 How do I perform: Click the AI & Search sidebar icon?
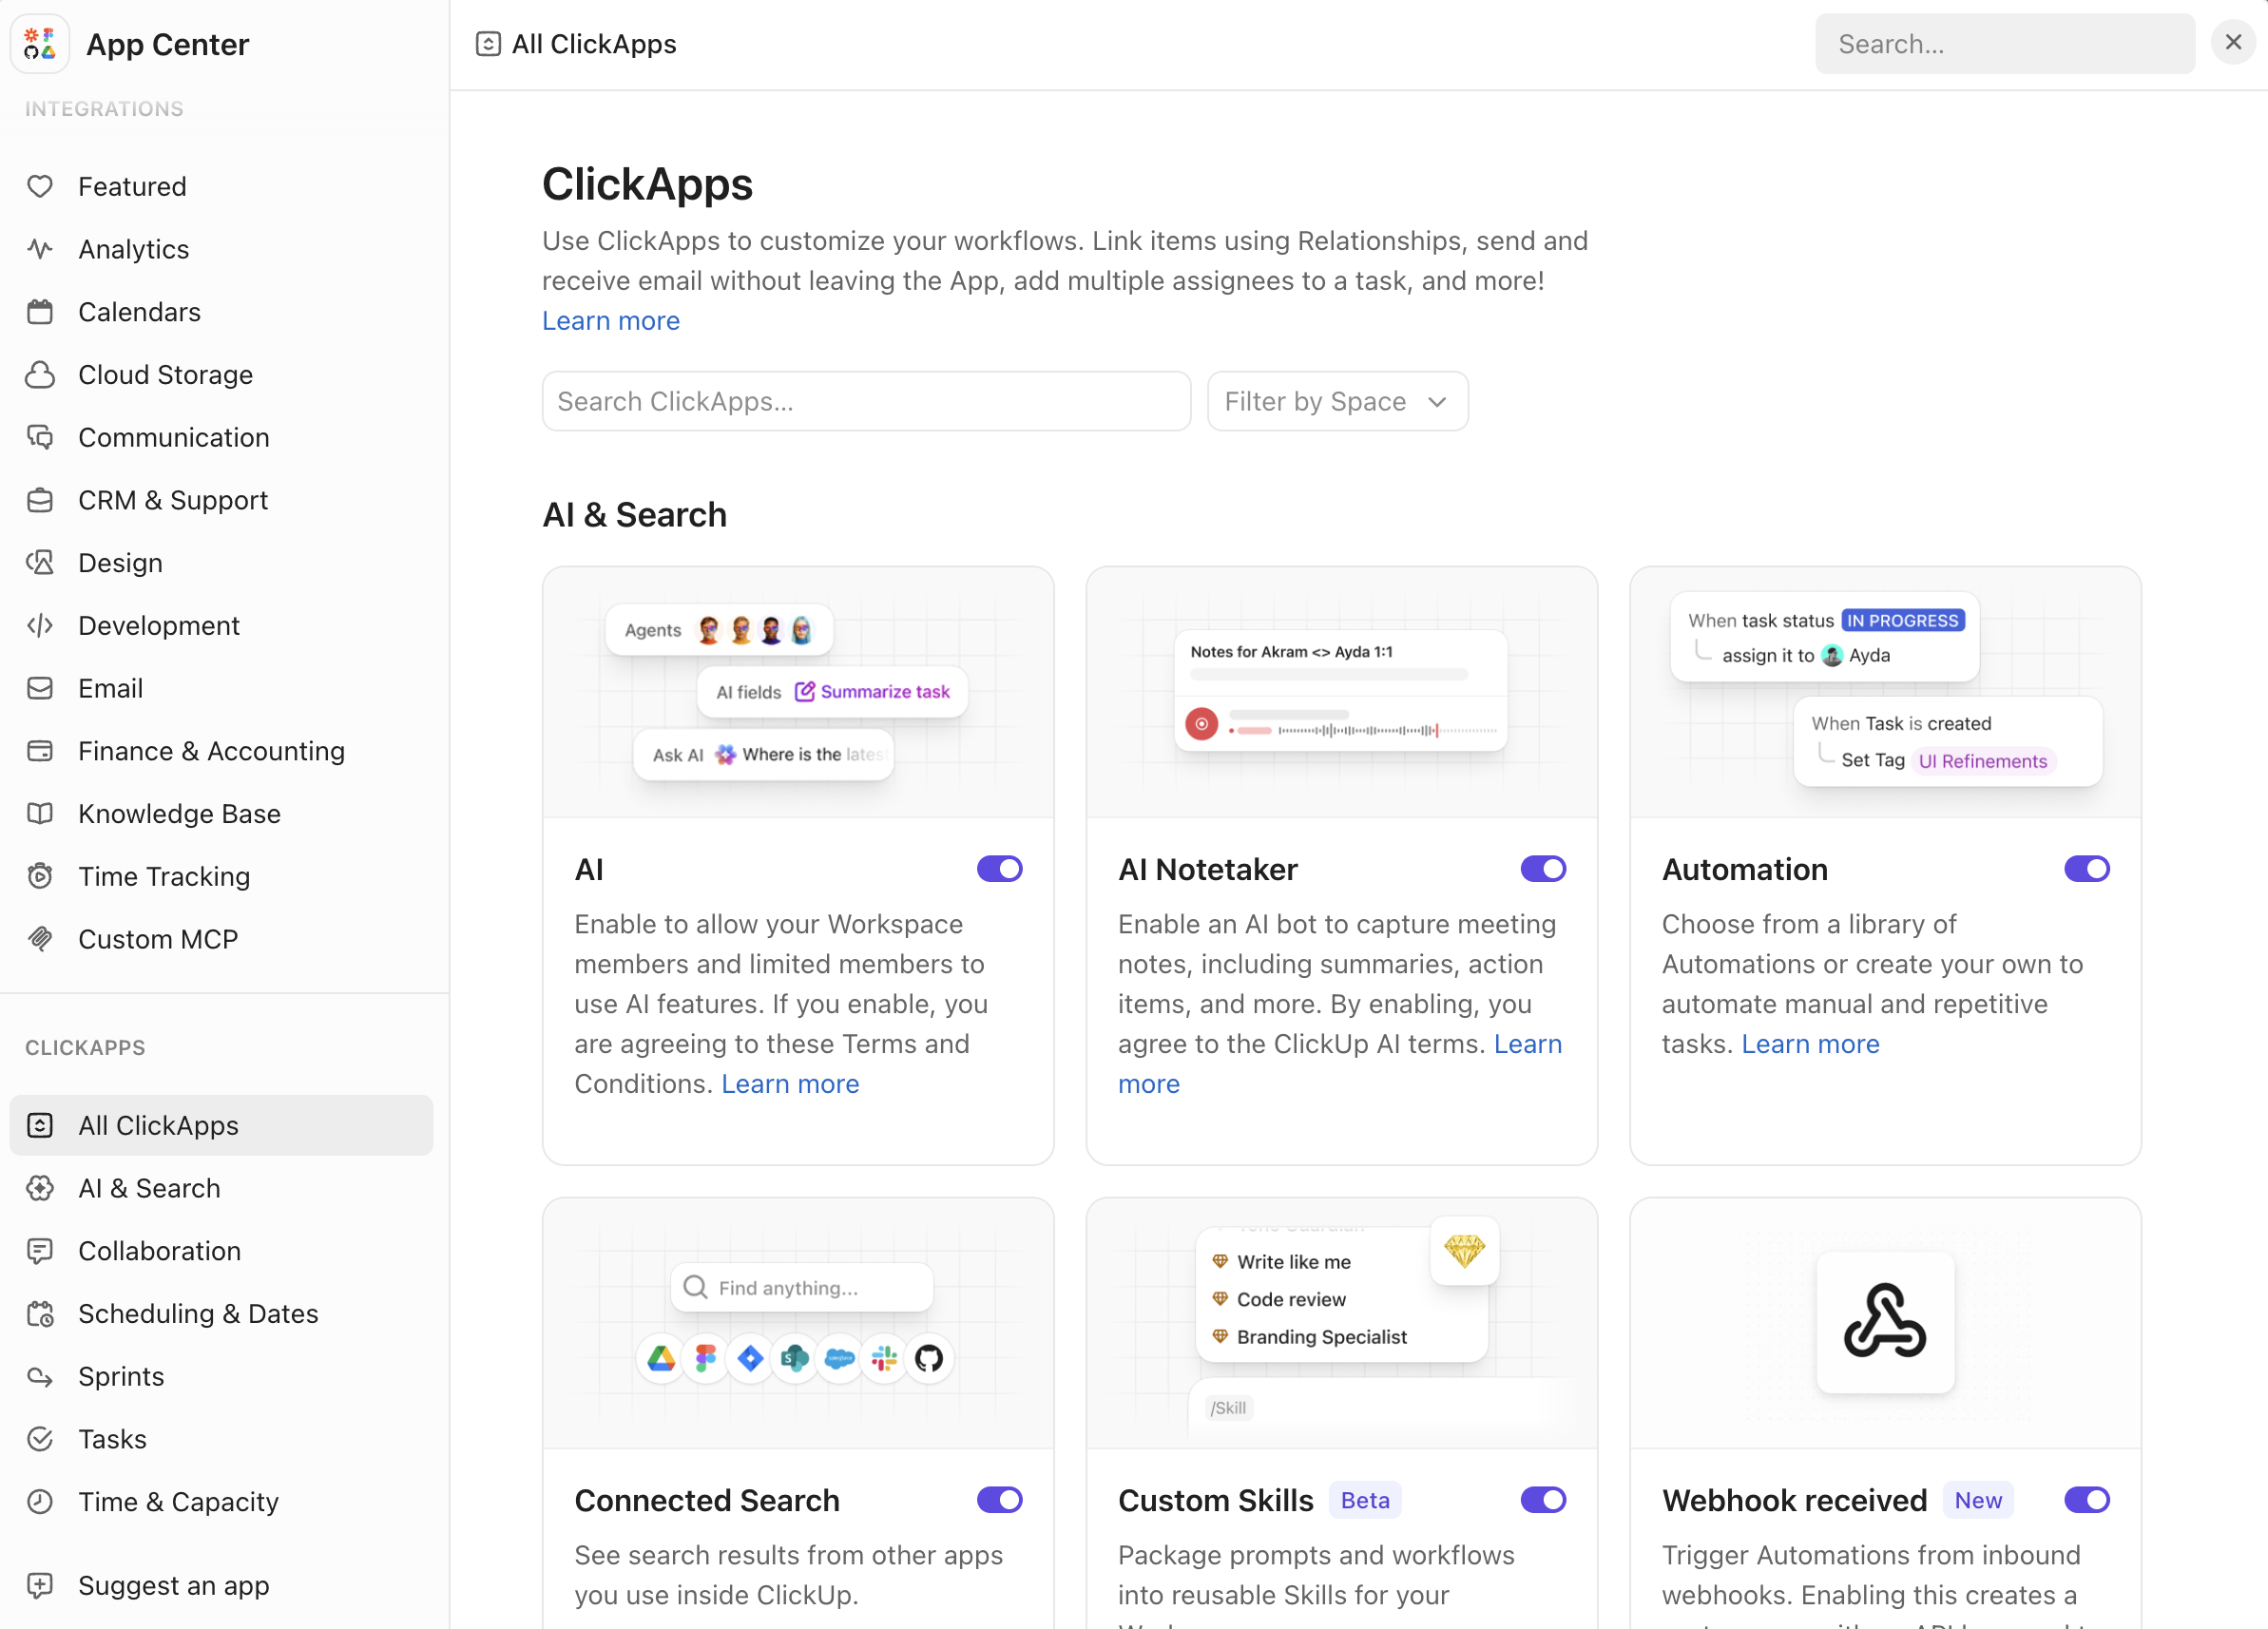tap(40, 1188)
